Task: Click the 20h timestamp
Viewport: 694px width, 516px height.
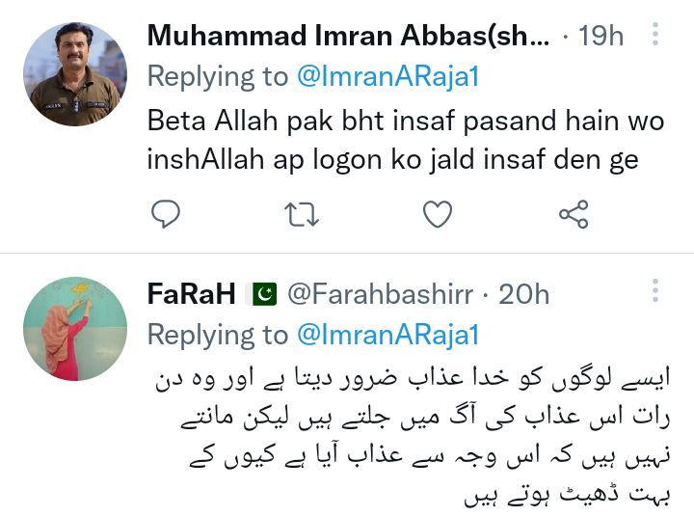Action: (524, 294)
